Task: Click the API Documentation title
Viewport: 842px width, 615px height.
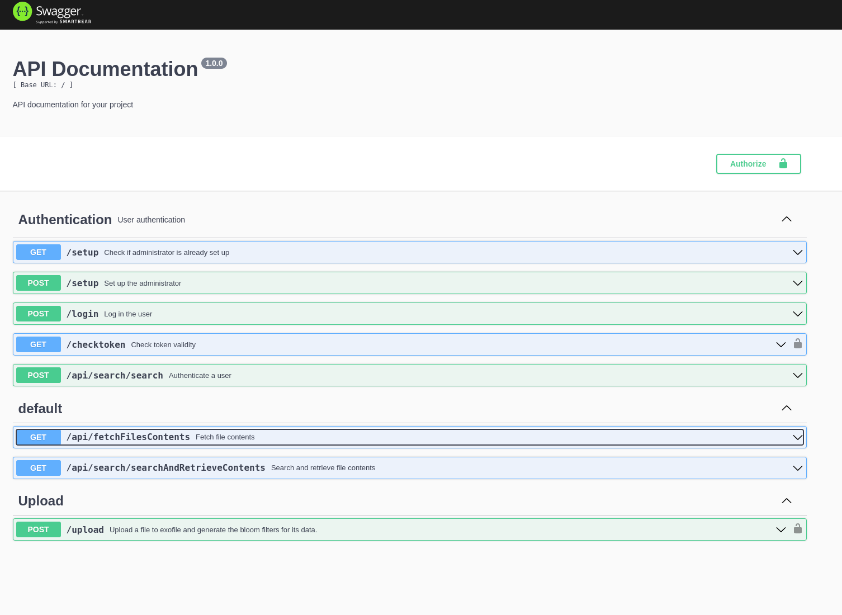Action: coord(105,69)
